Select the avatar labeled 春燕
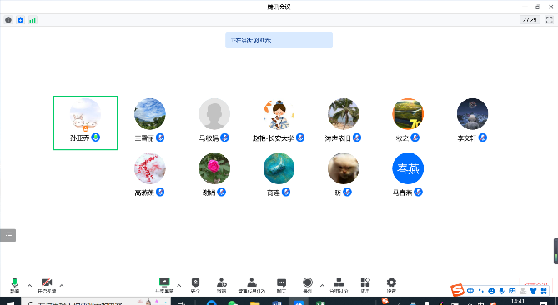The height and width of the screenshot is (305, 558). (x=408, y=168)
